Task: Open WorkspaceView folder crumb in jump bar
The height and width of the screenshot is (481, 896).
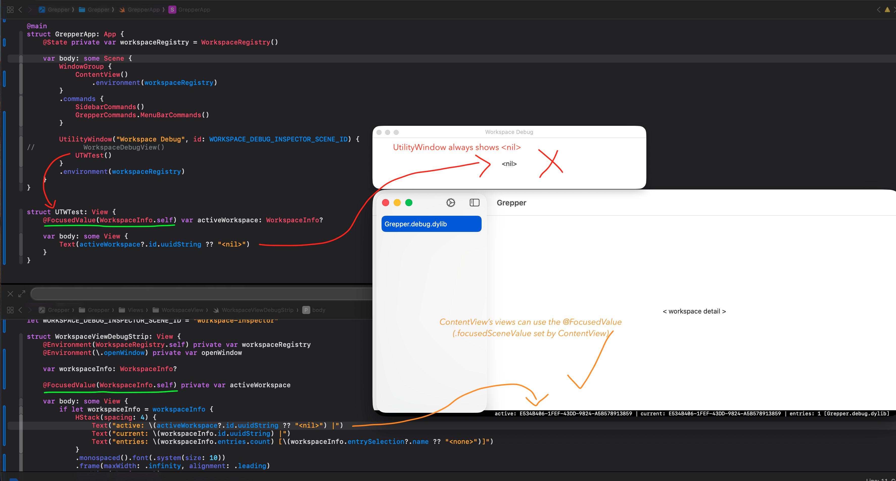Action: point(178,310)
